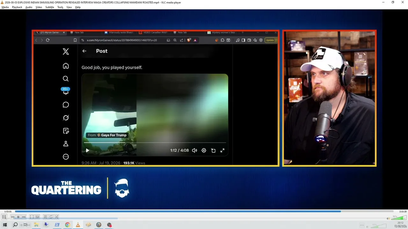Image resolution: width=408 pixels, height=229 pixels.
Task: Toggle random playback in VLC
Action: (x=56, y=217)
